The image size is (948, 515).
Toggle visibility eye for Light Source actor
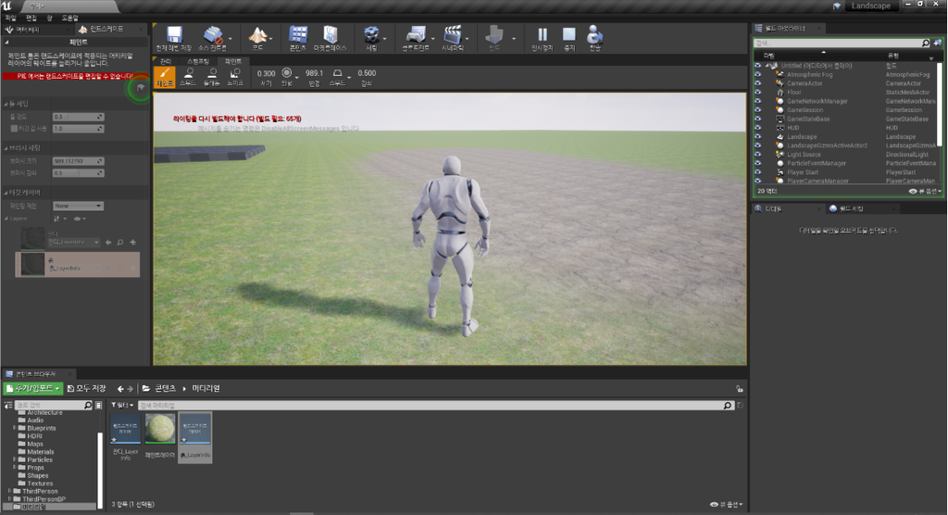tap(757, 155)
